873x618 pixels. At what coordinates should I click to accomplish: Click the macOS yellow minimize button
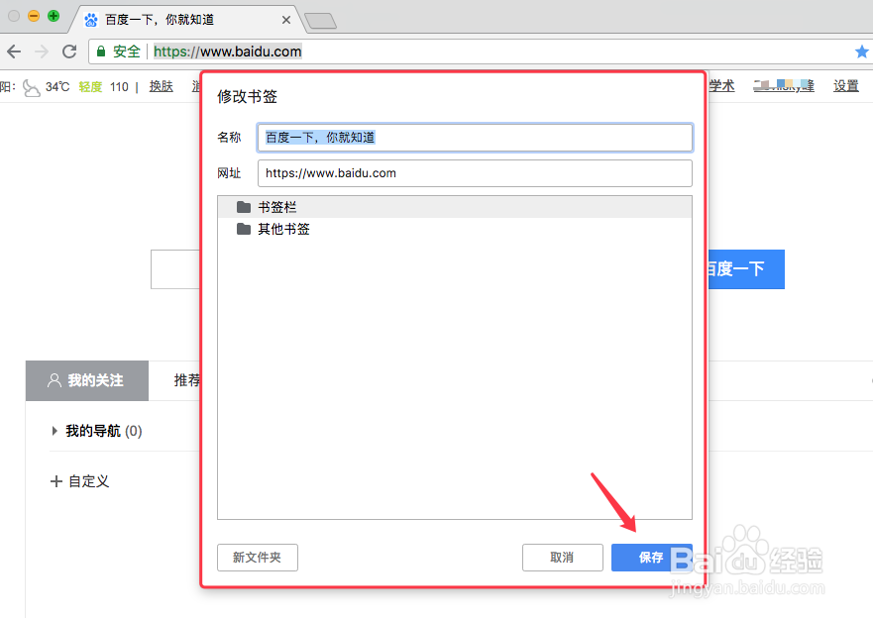34,16
